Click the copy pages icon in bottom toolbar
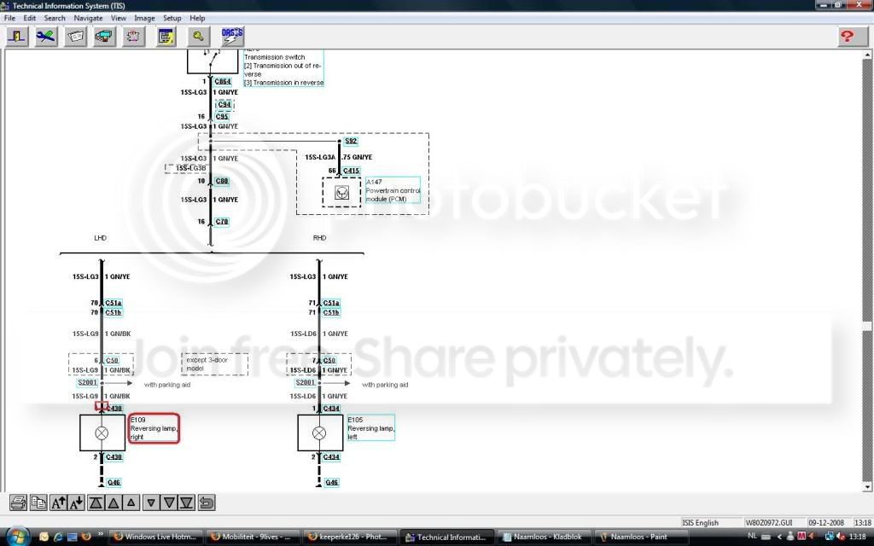The height and width of the screenshot is (546, 874). pos(38,502)
